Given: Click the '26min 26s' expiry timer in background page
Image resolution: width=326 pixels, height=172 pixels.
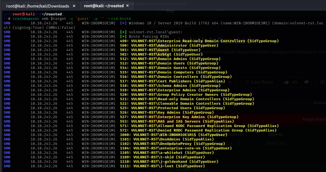Looking at the screenshot, I should pos(275,143).
